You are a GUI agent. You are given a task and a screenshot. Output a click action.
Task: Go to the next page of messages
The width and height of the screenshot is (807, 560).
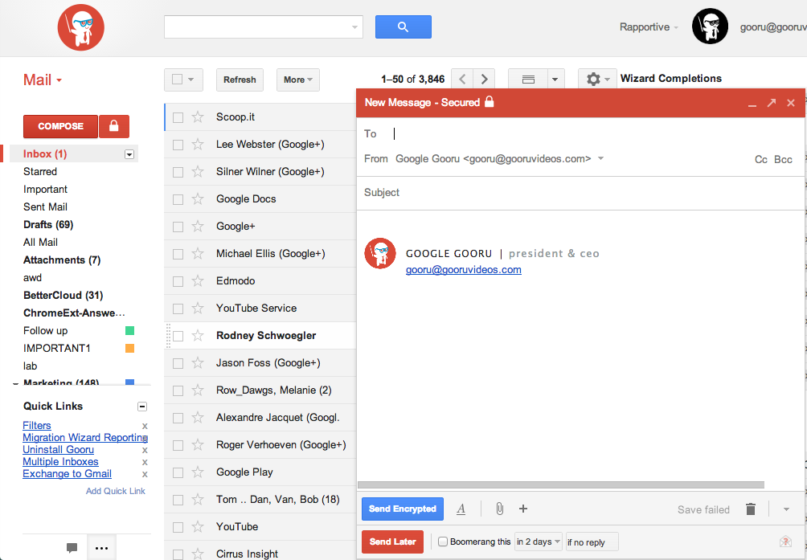click(484, 80)
